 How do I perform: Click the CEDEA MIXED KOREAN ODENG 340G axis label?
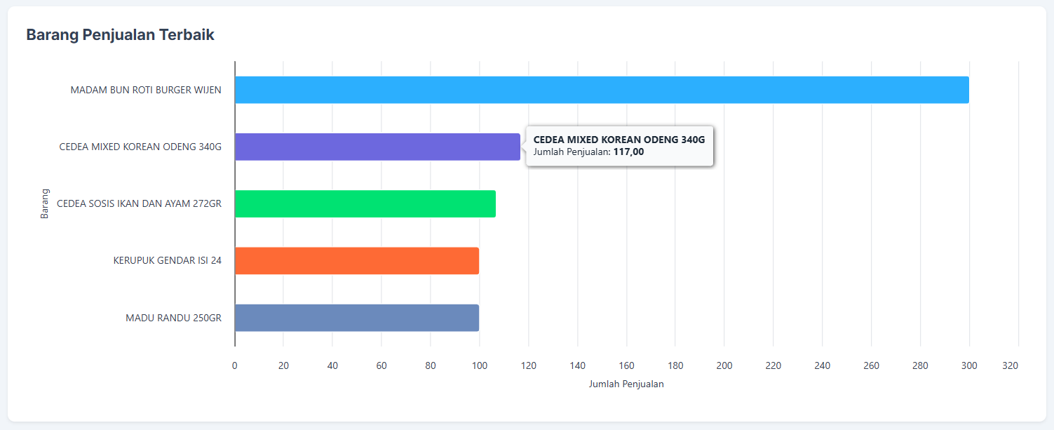[140, 147]
